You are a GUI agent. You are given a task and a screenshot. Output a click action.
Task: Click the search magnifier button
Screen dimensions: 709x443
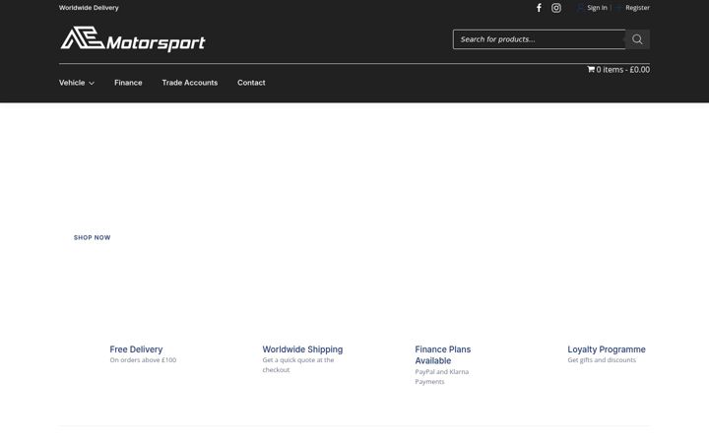point(637,39)
